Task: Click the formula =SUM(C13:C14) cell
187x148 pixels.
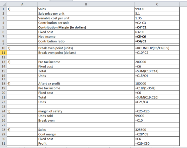Action: pyautogui.click(x=157, y=71)
